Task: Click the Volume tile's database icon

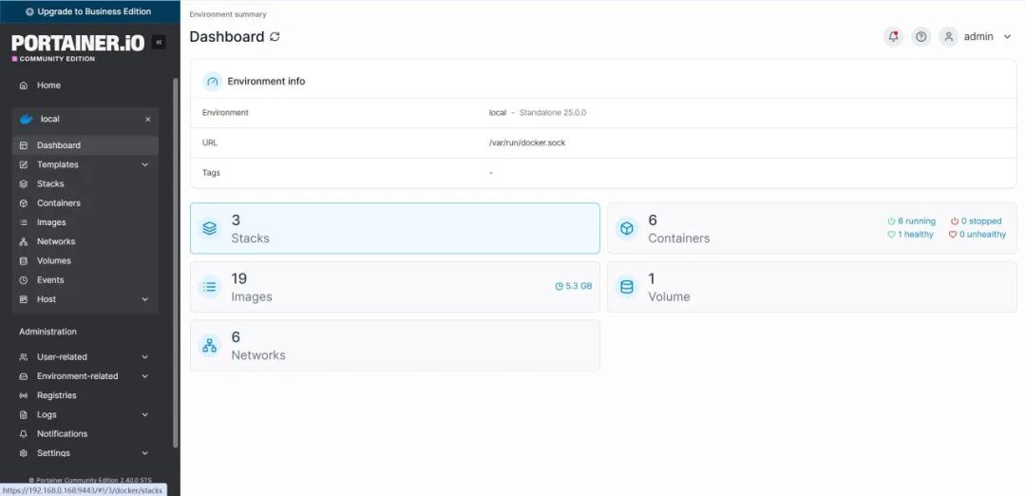Action: click(x=627, y=287)
